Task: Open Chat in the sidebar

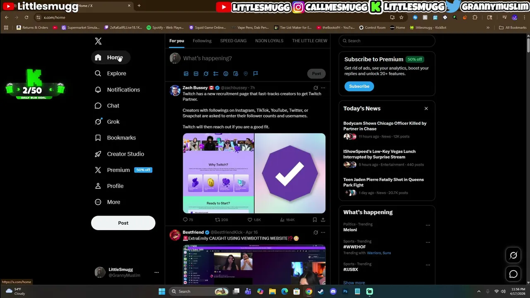Action: tap(107, 106)
